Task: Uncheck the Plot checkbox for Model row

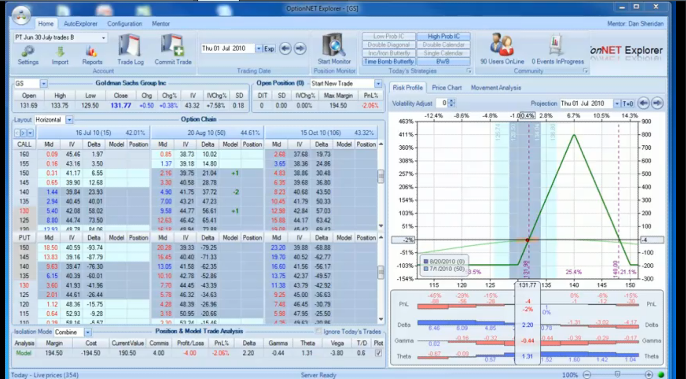Action: pos(378,353)
